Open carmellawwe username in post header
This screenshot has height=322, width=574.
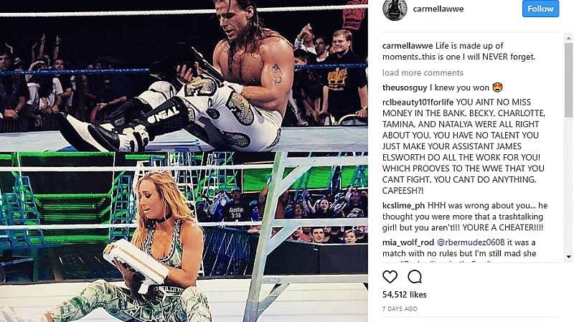point(438,9)
